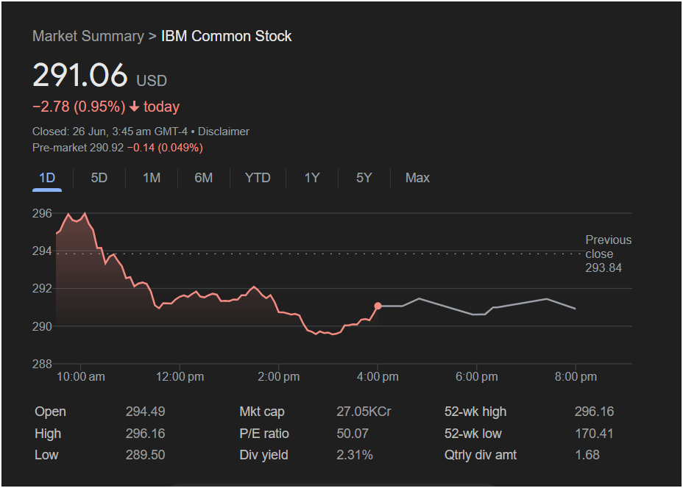Click the 290 price axis label
Viewport: 683px width, 488px height.
click(42, 326)
